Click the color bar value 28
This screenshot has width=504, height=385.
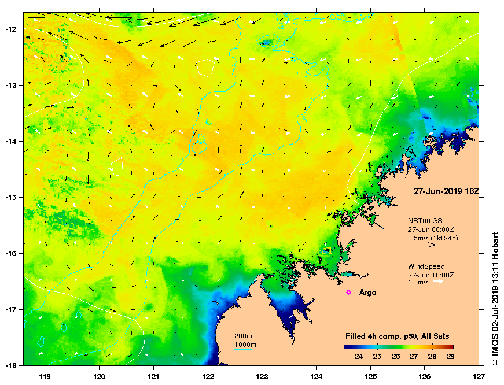pyautogui.click(x=432, y=357)
